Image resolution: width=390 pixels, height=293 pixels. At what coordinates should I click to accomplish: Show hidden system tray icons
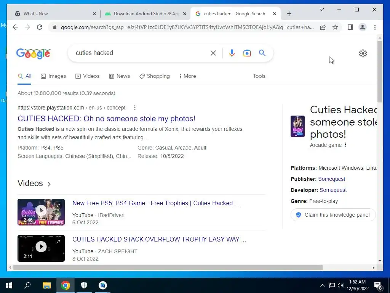pos(322,285)
